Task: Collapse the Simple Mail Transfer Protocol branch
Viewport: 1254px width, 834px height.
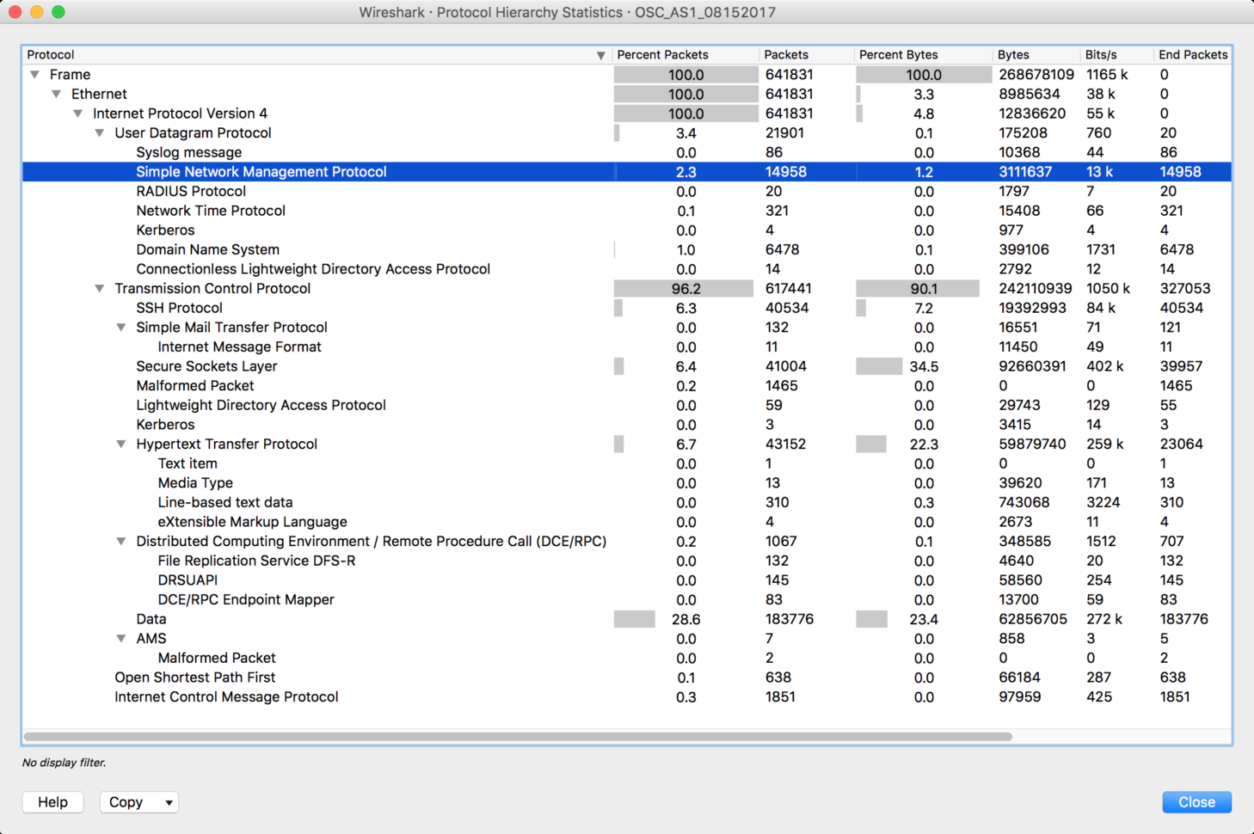Action: click(x=120, y=328)
